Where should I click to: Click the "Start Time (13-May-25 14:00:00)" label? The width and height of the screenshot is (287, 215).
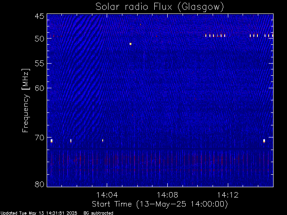point(160,204)
